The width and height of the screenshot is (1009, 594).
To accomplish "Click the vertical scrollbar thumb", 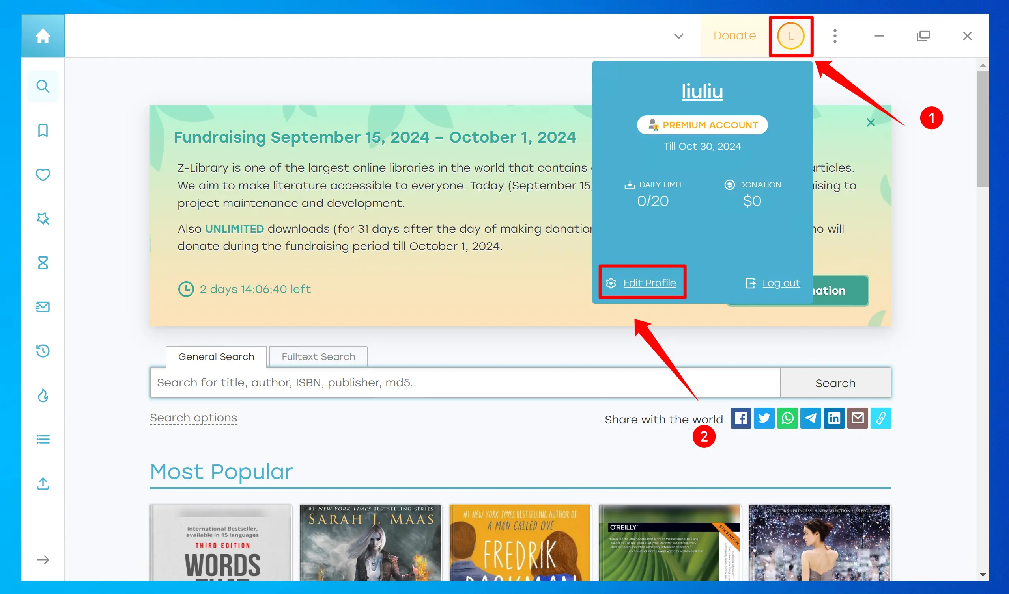I will click(983, 129).
